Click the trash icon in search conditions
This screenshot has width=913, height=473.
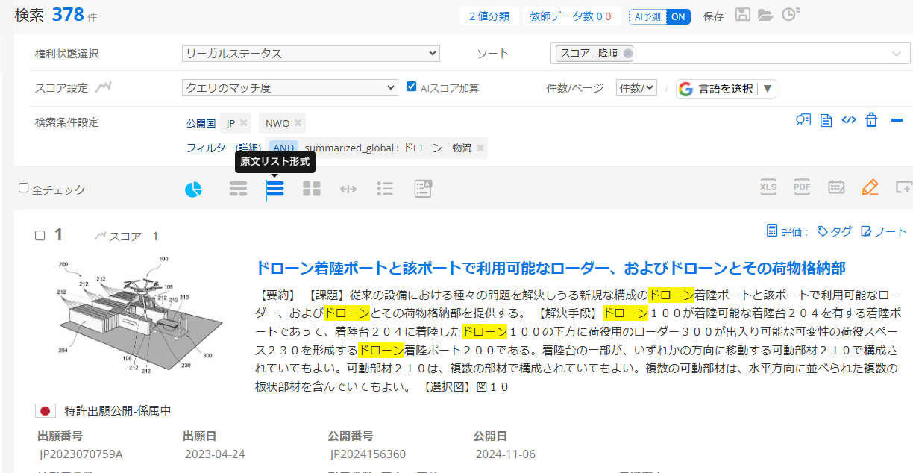[871, 120]
